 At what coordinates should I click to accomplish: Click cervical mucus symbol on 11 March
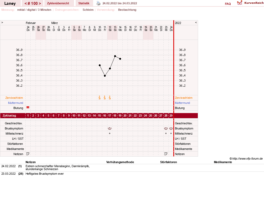[x=105, y=97]
